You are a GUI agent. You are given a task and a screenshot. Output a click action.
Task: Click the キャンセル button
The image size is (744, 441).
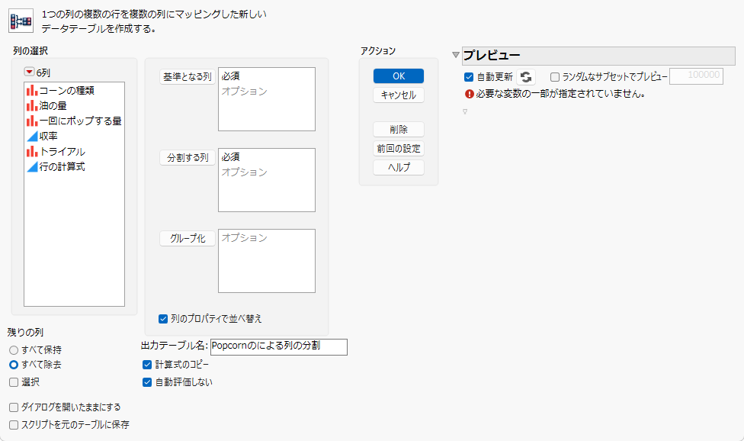(x=399, y=95)
